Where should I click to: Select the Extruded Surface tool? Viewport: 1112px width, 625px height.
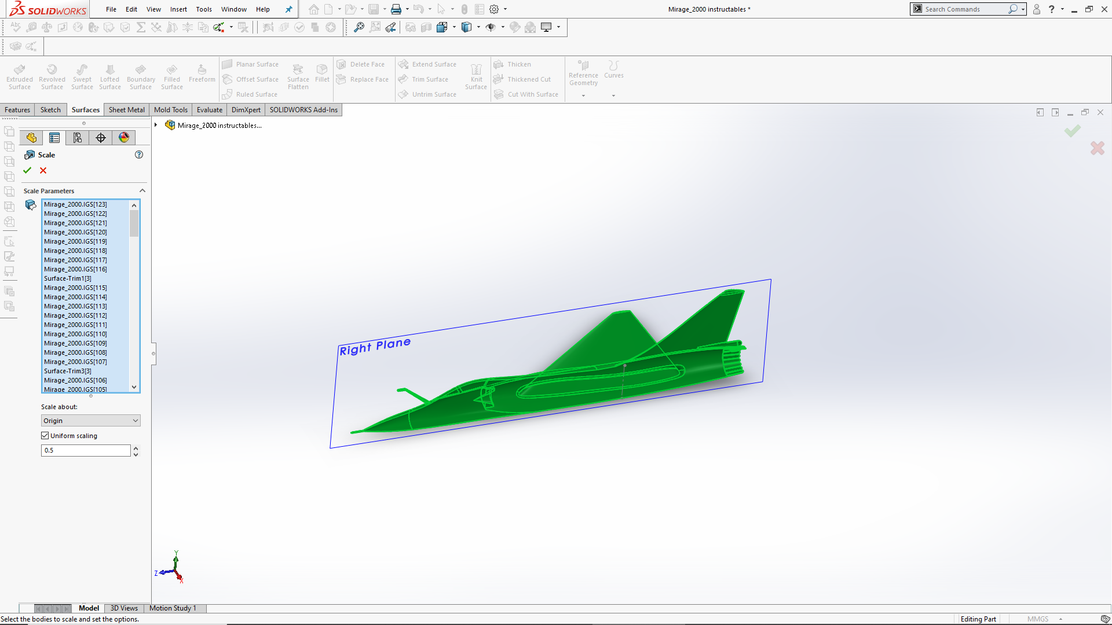[x=19, y=75]
